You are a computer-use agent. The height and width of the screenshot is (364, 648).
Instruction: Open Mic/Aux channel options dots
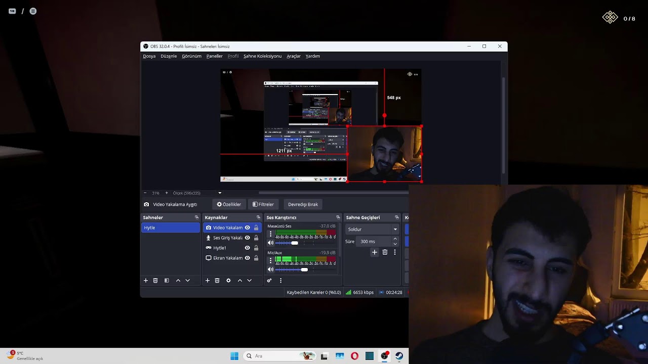(x=270, y=261)
